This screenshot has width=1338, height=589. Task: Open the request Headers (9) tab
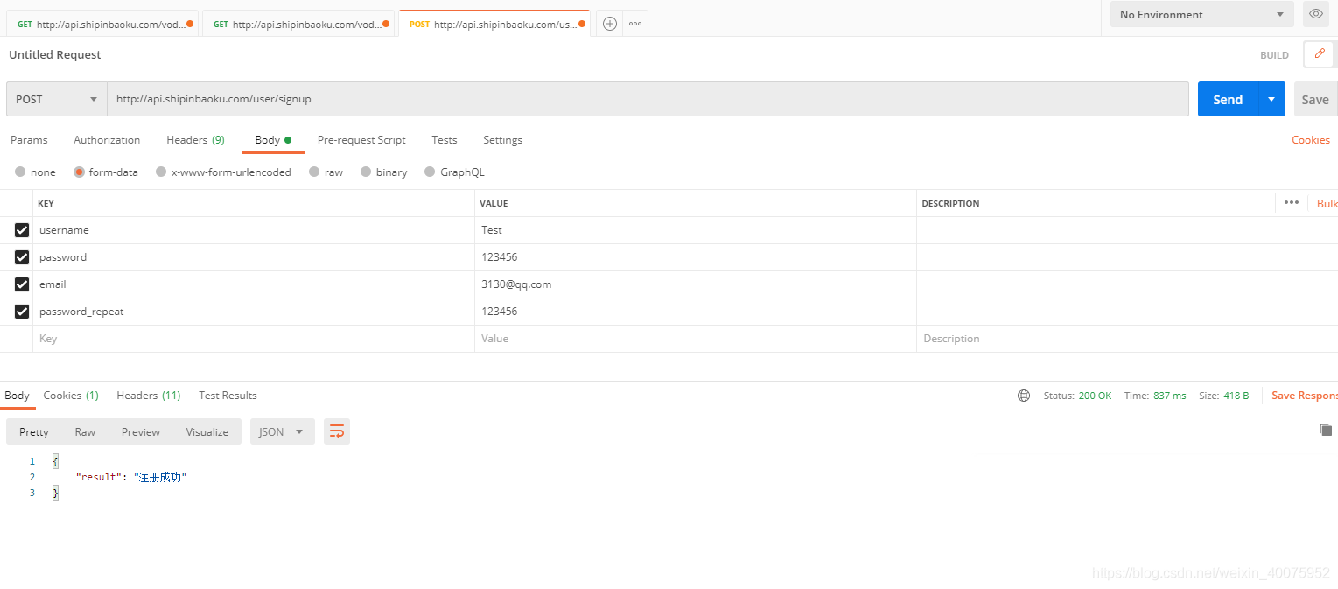pyautogui.click(x=195, y=140)
